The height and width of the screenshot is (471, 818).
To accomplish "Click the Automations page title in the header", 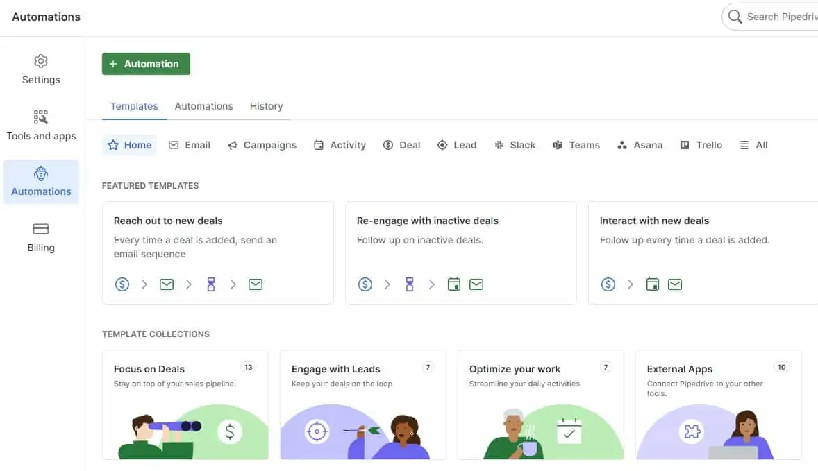I will point(47,17).
